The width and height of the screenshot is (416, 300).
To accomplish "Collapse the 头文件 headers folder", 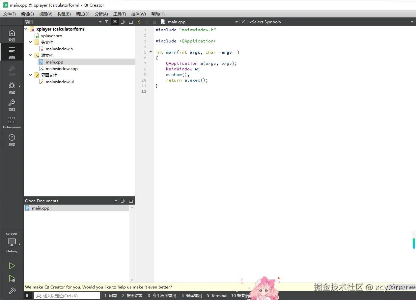I will (x=31, y=42).
